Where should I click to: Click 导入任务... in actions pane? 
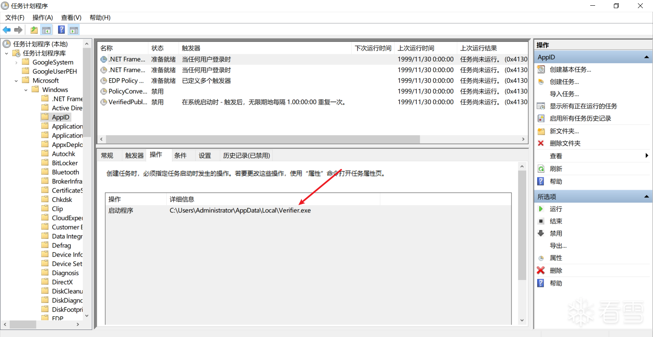(564, 94)
